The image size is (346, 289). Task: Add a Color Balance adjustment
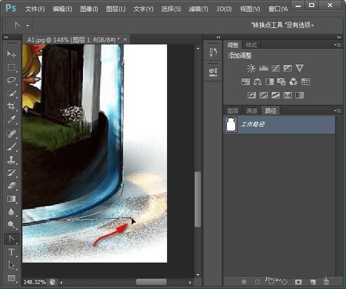point(257,82)
